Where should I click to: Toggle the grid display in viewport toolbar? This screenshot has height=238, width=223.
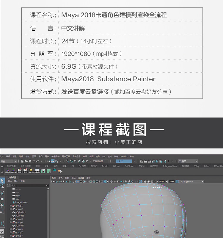[x=78, y=181]
